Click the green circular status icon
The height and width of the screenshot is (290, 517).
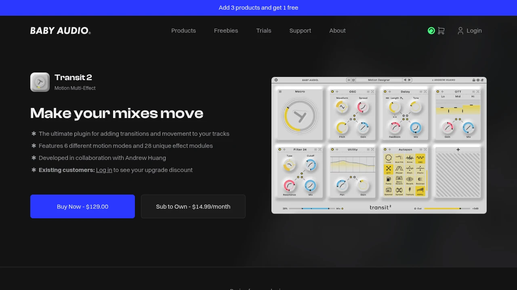431,31
